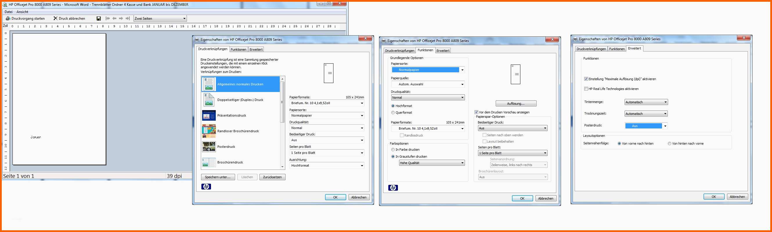Viewport: 772px width, 232px height.
Task: Set page order Von hinten nach vorne
Action: point(670,143)
